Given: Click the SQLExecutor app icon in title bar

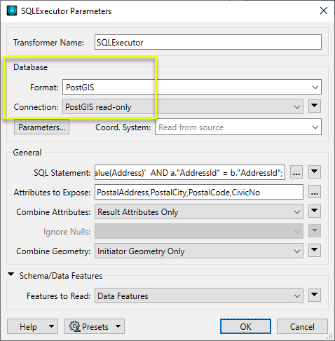Looking at the screenshot, I should pos(12,11).
